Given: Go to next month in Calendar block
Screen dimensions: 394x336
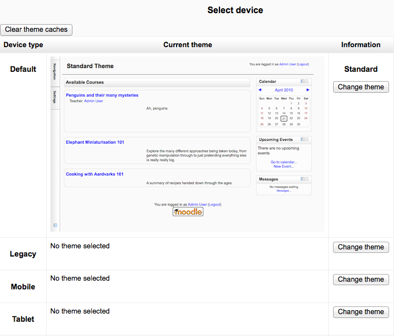Looking at the screenshot, I should tap(308, 90).
